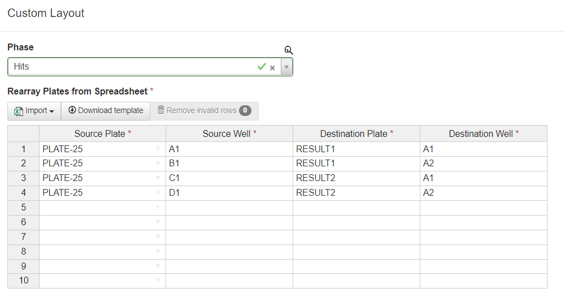Click the magnifier search icon above Phase field

[289, 50]
